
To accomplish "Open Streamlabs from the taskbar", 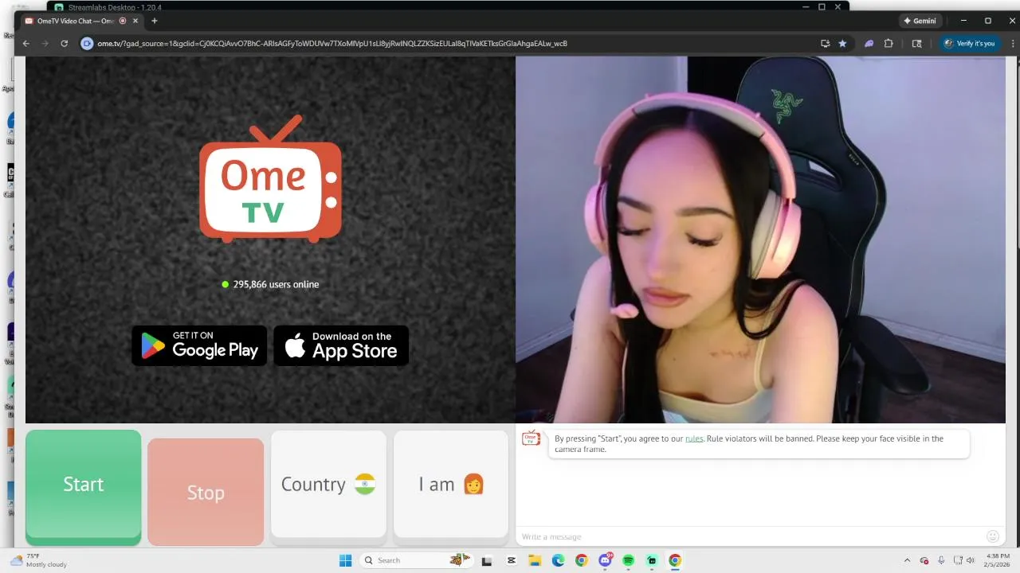I will (x=652, y=560).
